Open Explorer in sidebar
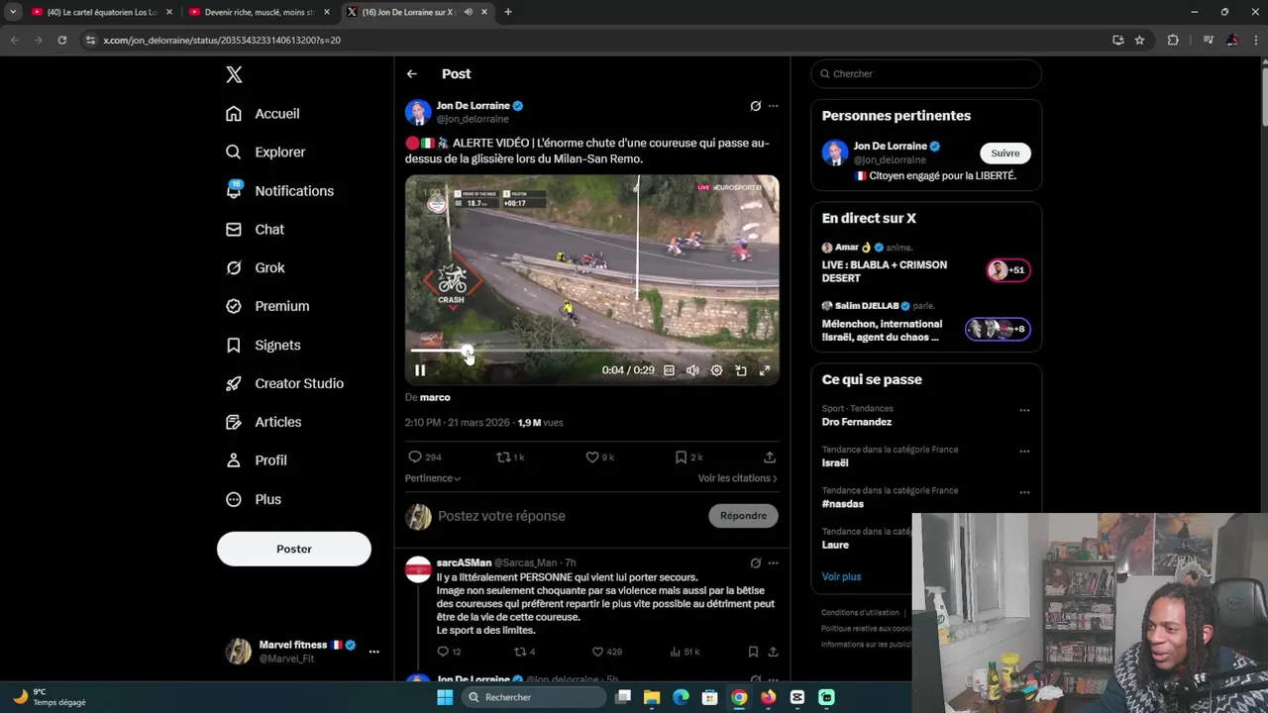 (266, 153)
